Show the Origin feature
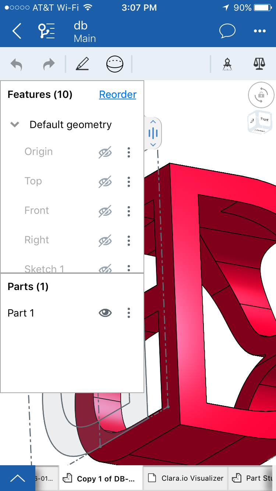 pos(105,152)
